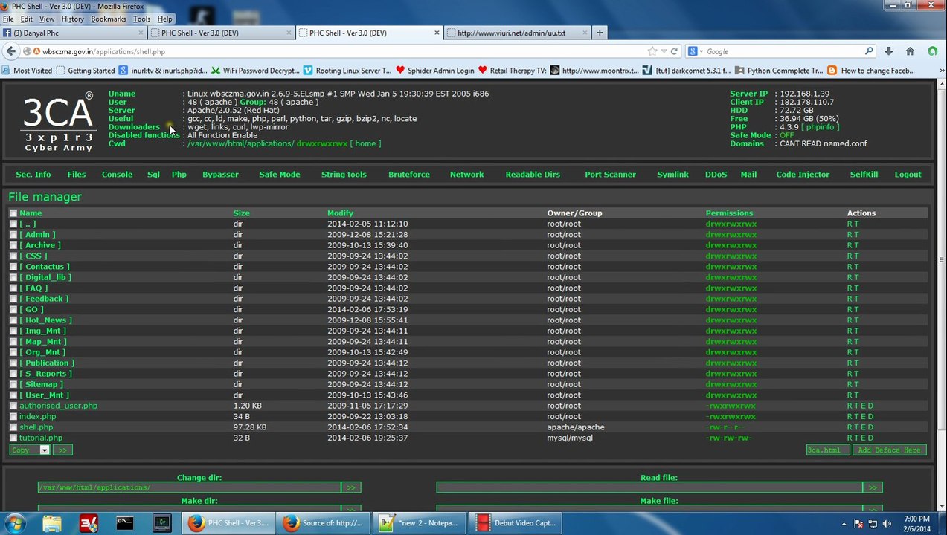Open File Explorer folder icon in taskbar
This screenshot has width=947, height=535.
(52, 523)
